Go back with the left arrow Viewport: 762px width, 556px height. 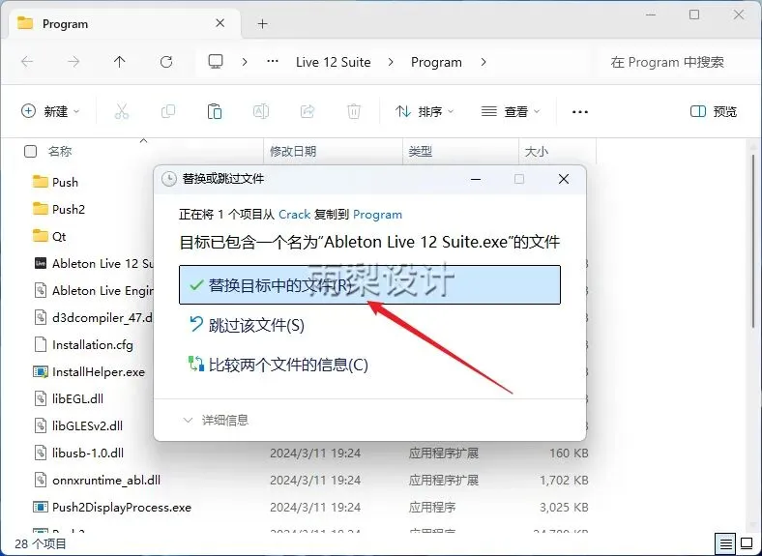coord(27,62)
